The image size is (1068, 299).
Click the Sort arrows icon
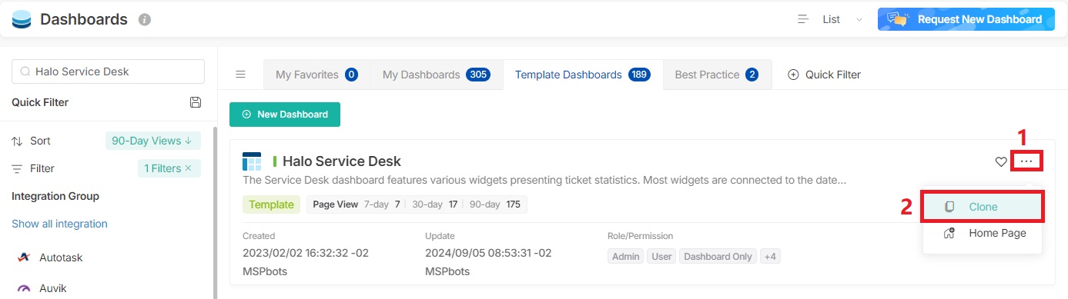[17, 141]
